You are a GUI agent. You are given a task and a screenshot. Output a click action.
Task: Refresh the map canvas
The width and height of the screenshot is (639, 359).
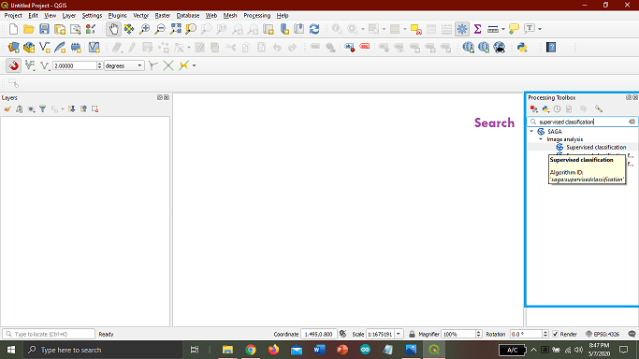[x=314, y=29]
